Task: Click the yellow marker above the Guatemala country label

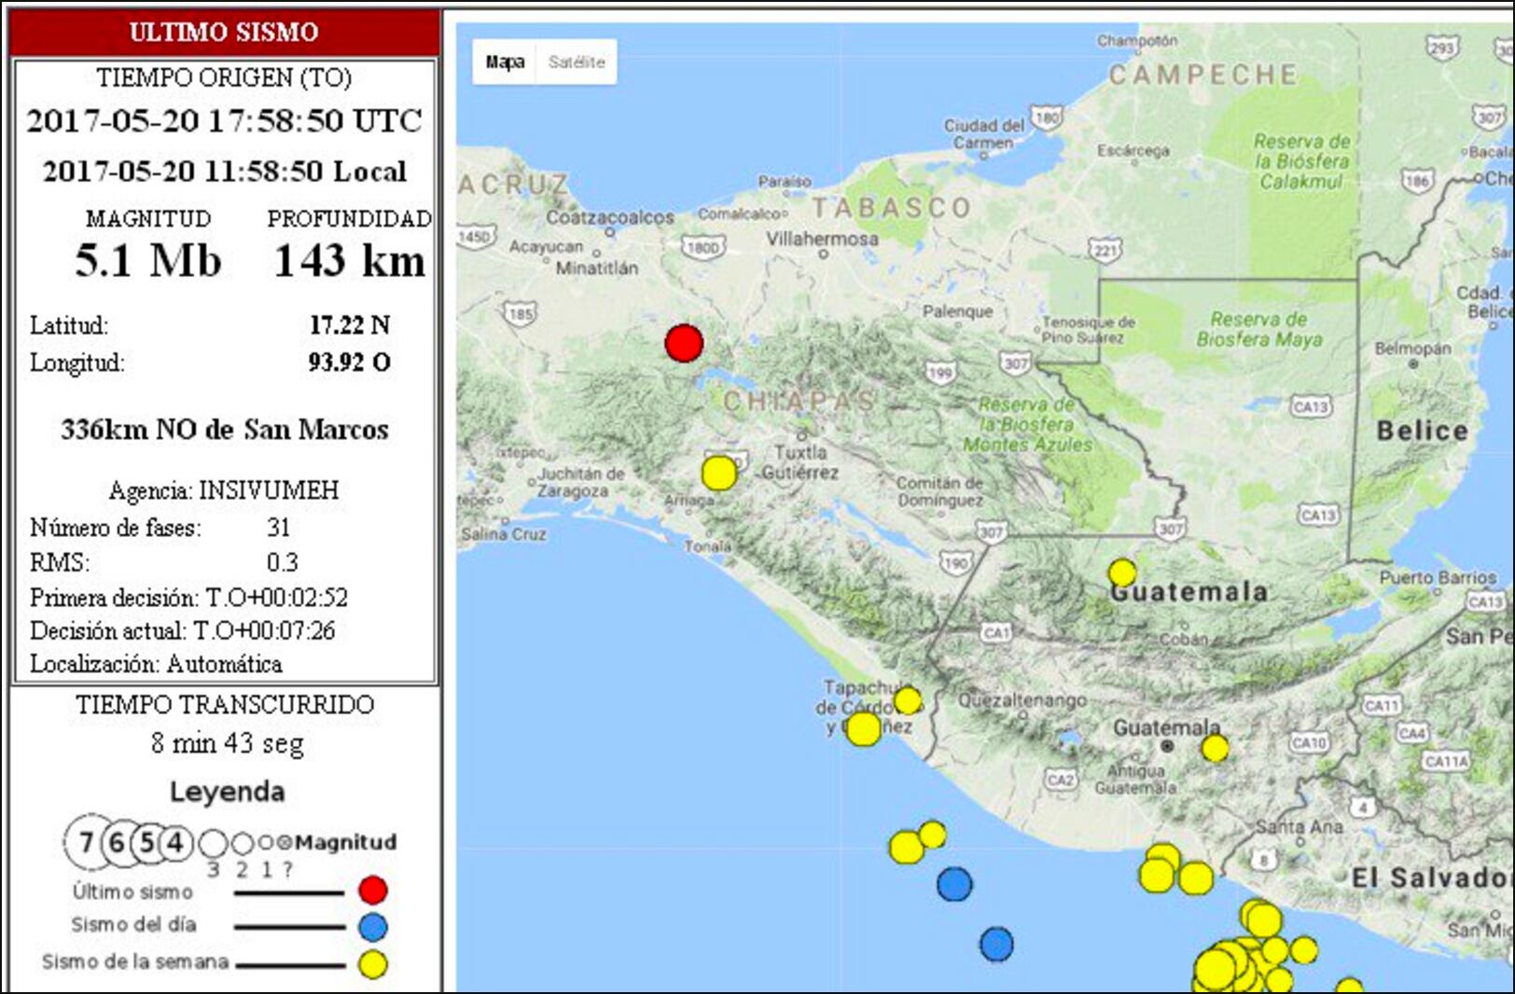Action: (x=1122, y=572)
